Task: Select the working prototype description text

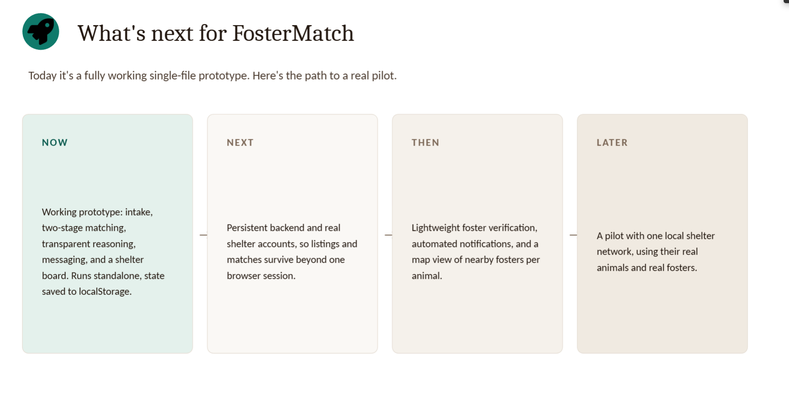Action: point(103,251)
